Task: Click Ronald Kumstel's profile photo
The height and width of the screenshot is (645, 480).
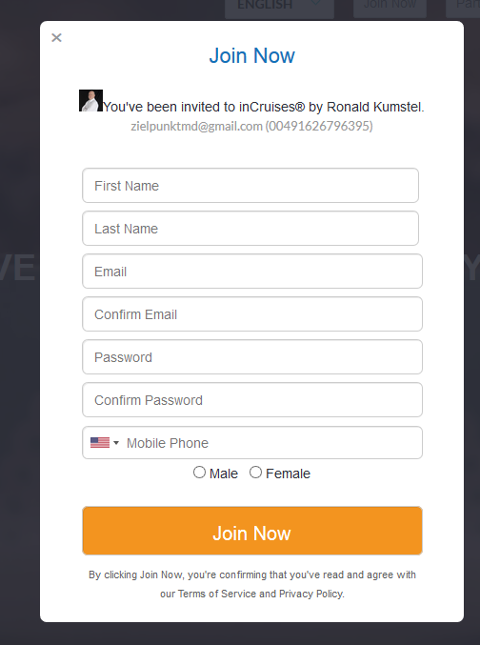Action: tap(90, 101)
